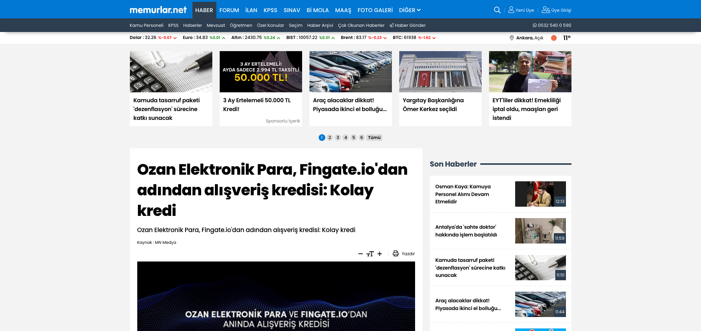Image resolution: width=701 pixels, height=331 pixels.
Task: Open the Yargıtay Başkanlığı building thumbnail
Action: 440,72
